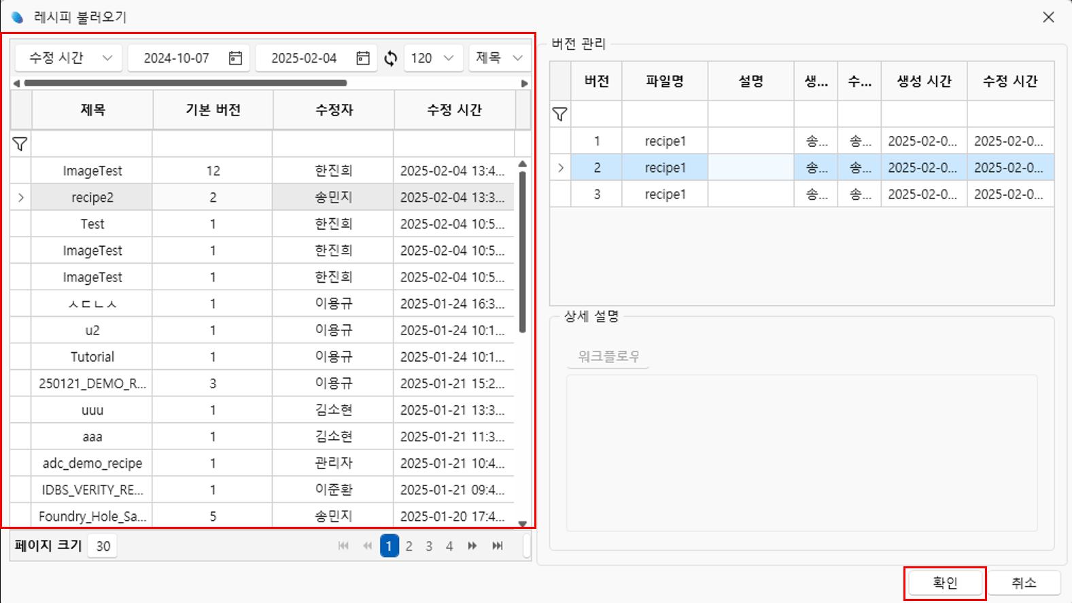Click the horizontal scrollbar above the recipe table
Viewport: 1072px width, 603px height.
click(185, 84)
